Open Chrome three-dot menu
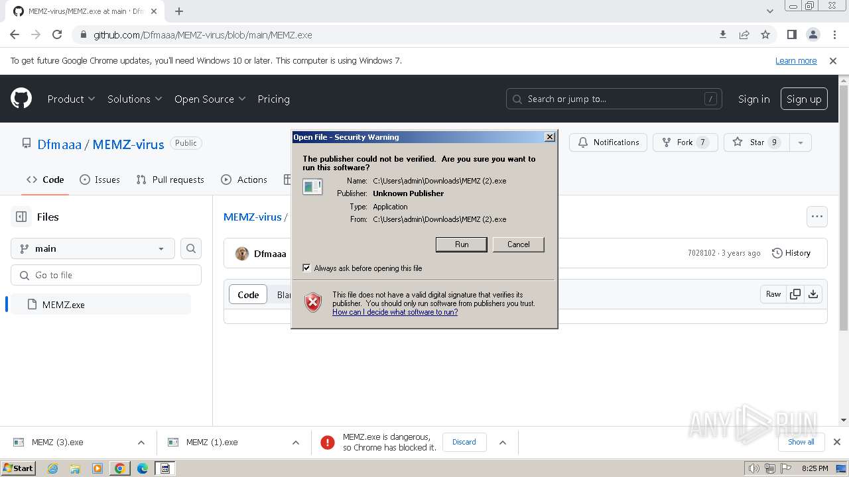Viewport: 849px width, 477px height. pyautogui.click(x=834, y=34)
